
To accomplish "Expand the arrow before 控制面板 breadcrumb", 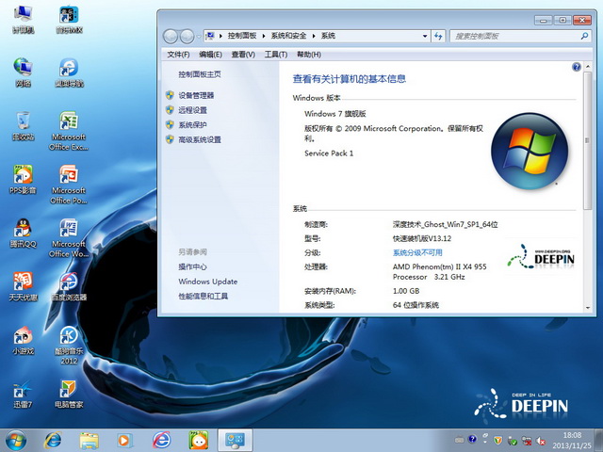I will click(220, 36).
